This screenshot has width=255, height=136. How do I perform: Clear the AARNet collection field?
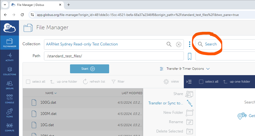click(x=179, y=44)
